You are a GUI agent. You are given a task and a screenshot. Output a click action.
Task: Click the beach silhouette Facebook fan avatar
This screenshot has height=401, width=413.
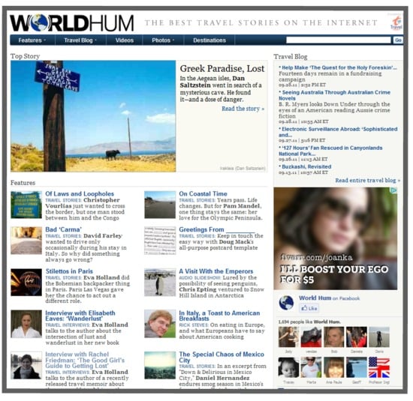point(379,337)
